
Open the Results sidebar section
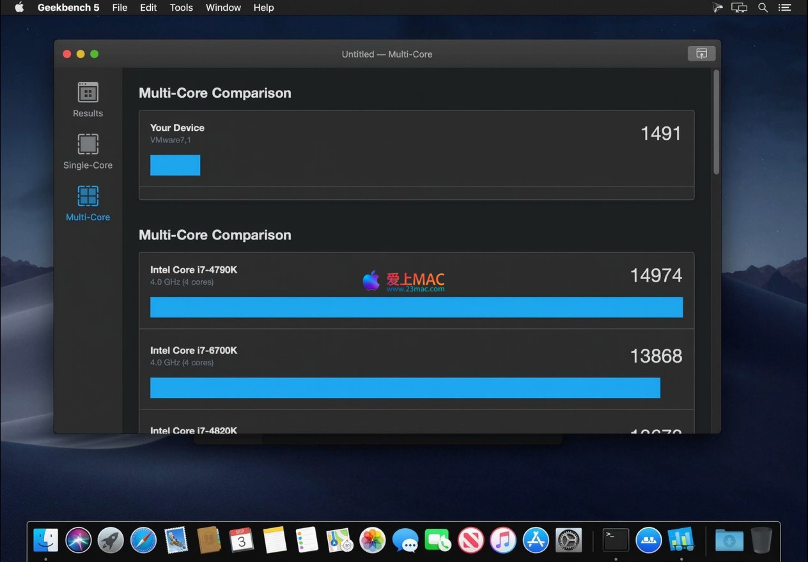coord(88,99)
